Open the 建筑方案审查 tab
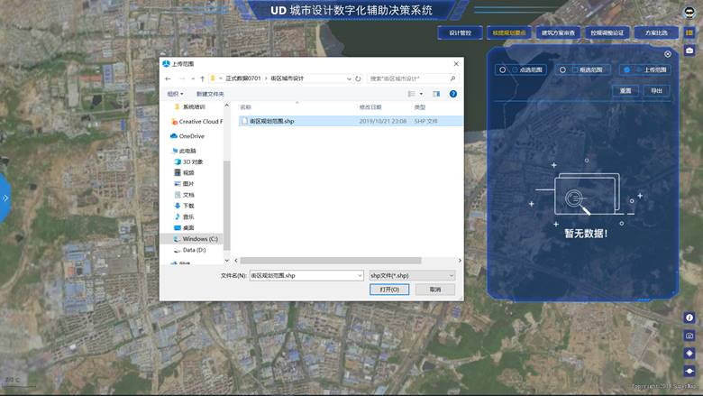The height and width of the screenshot is (396, 703). [x=558, y=32]
